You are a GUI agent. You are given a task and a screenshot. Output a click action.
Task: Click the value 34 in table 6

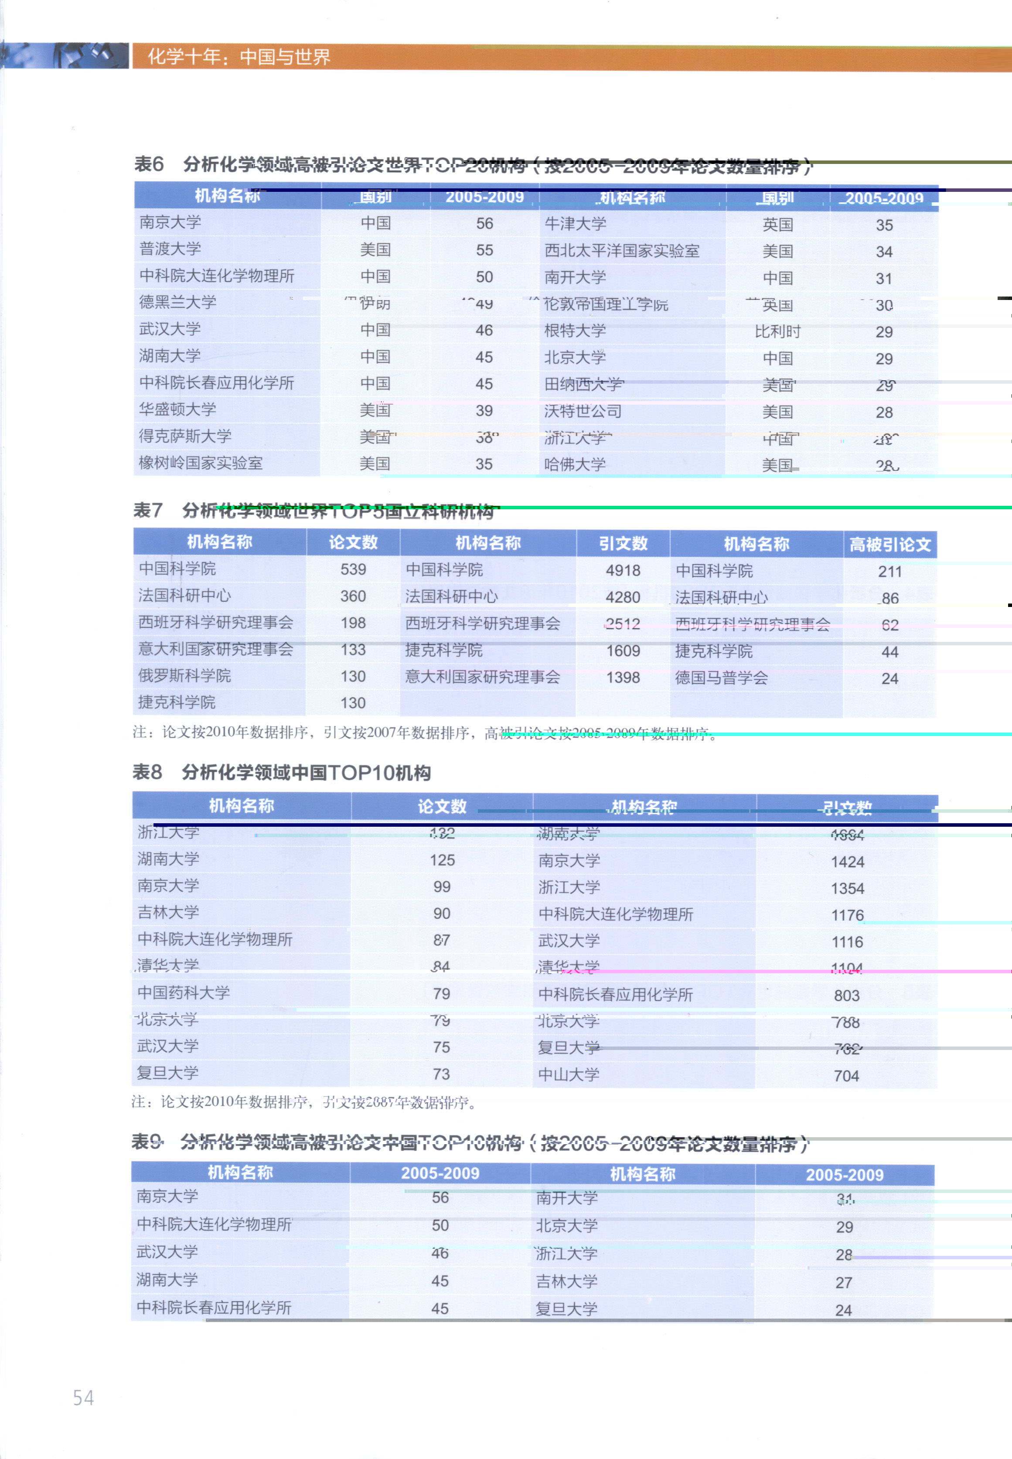tap(884, 252)
